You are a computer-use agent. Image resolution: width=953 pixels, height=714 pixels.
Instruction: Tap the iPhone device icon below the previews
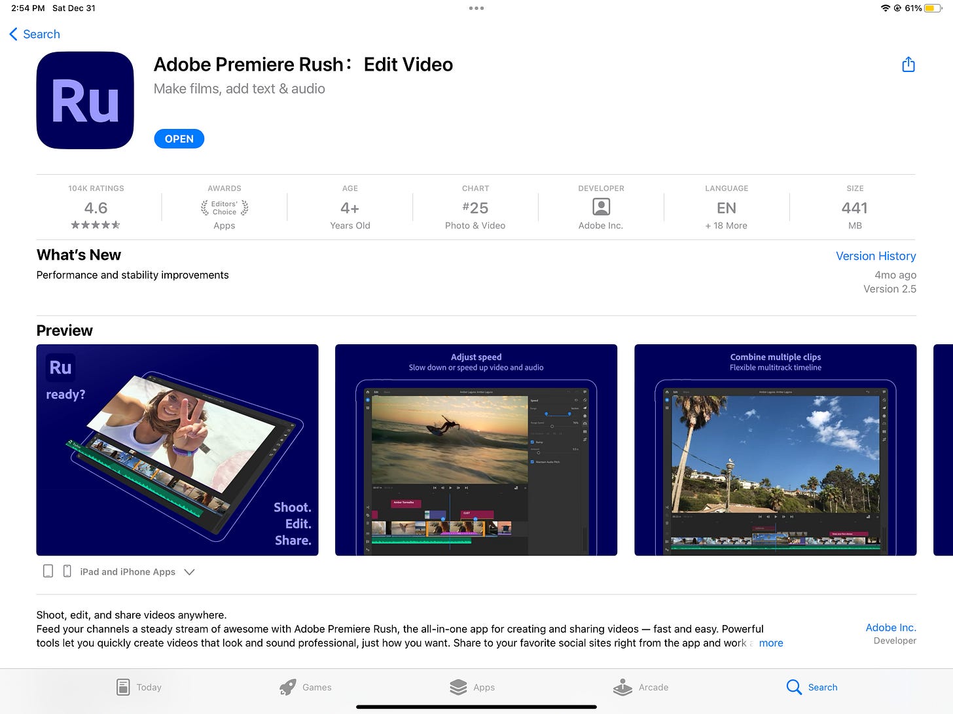click(x=67, y=571)
